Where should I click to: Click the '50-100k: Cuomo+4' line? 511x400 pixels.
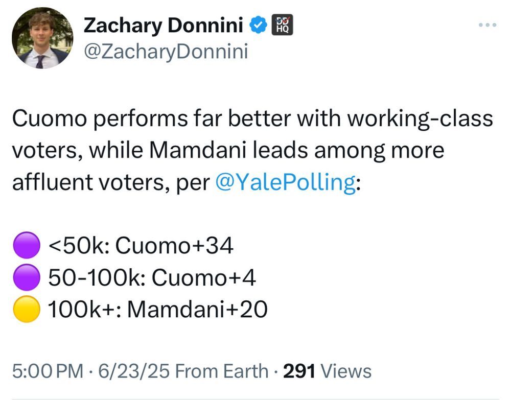click(152, 277)
